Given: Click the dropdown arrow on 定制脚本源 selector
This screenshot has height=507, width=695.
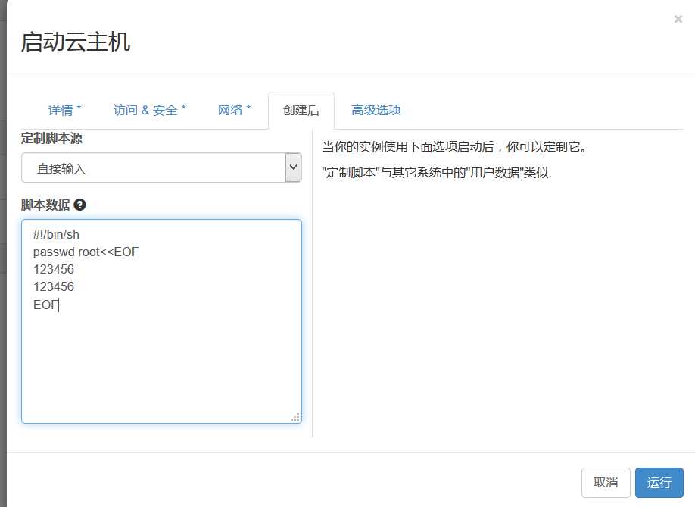Looking at the screenshot, I should [x=293, y=167].
